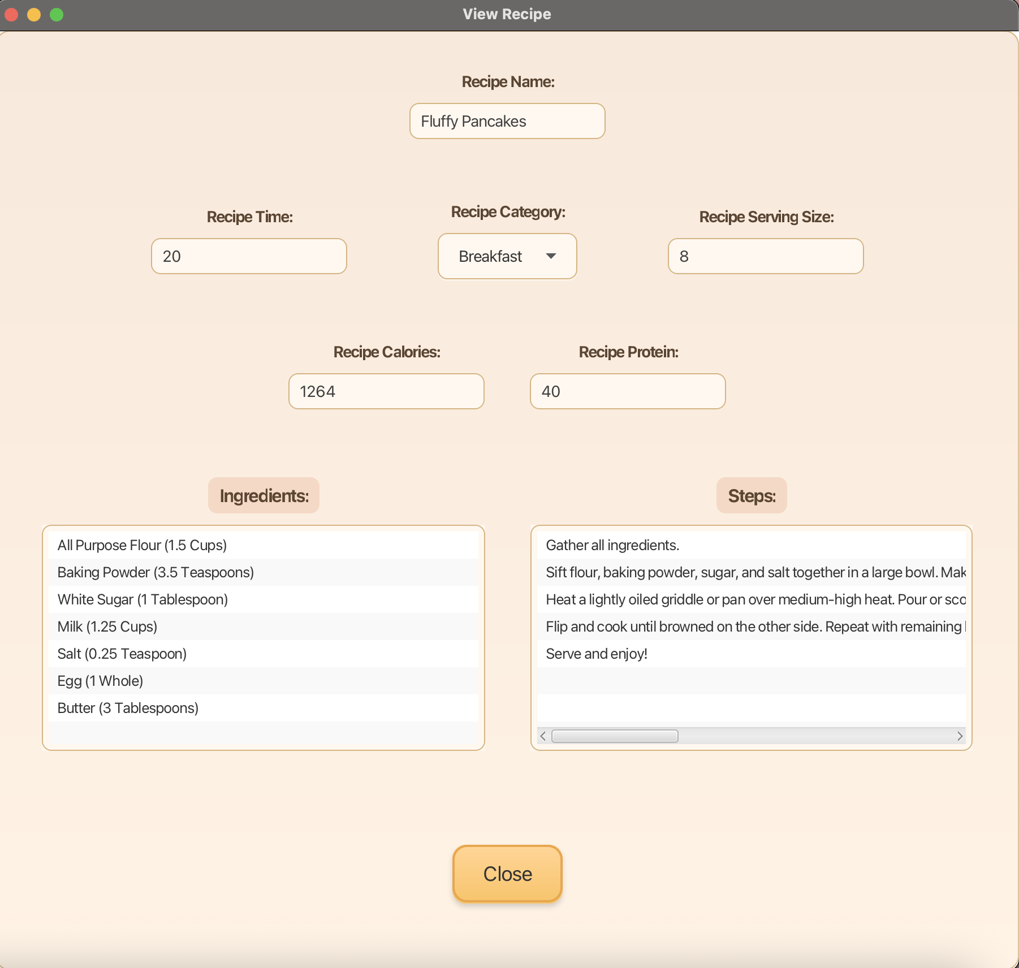1019x968 pixels.
Task: Click the right arrow on the Steps scrollbar
Action: coord(960,736)
